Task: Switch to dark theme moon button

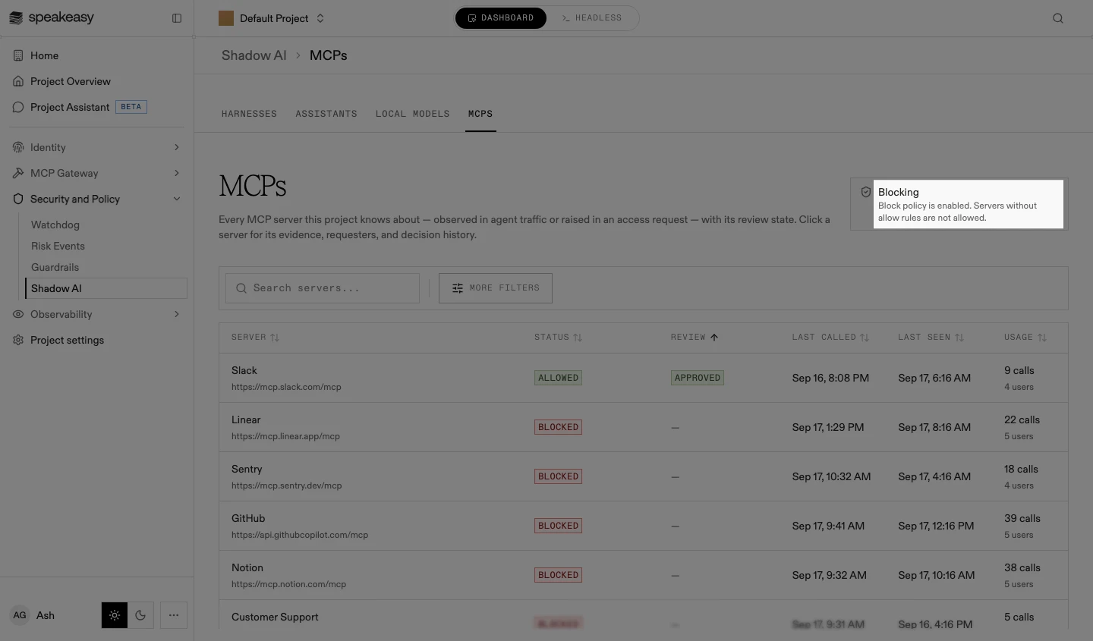Action: [140, 615]
